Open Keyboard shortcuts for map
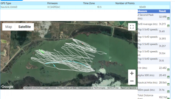Image resolution: width=175 pixels, height=99 pixels. tap(32, 88)
